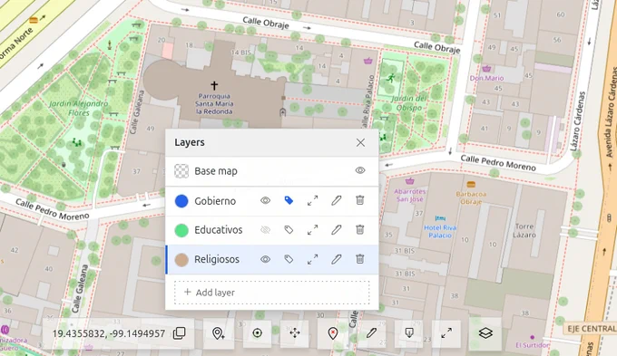Click the locate target crosshair tool
This screenshot has height=356, width=617.
pos(257,333)
